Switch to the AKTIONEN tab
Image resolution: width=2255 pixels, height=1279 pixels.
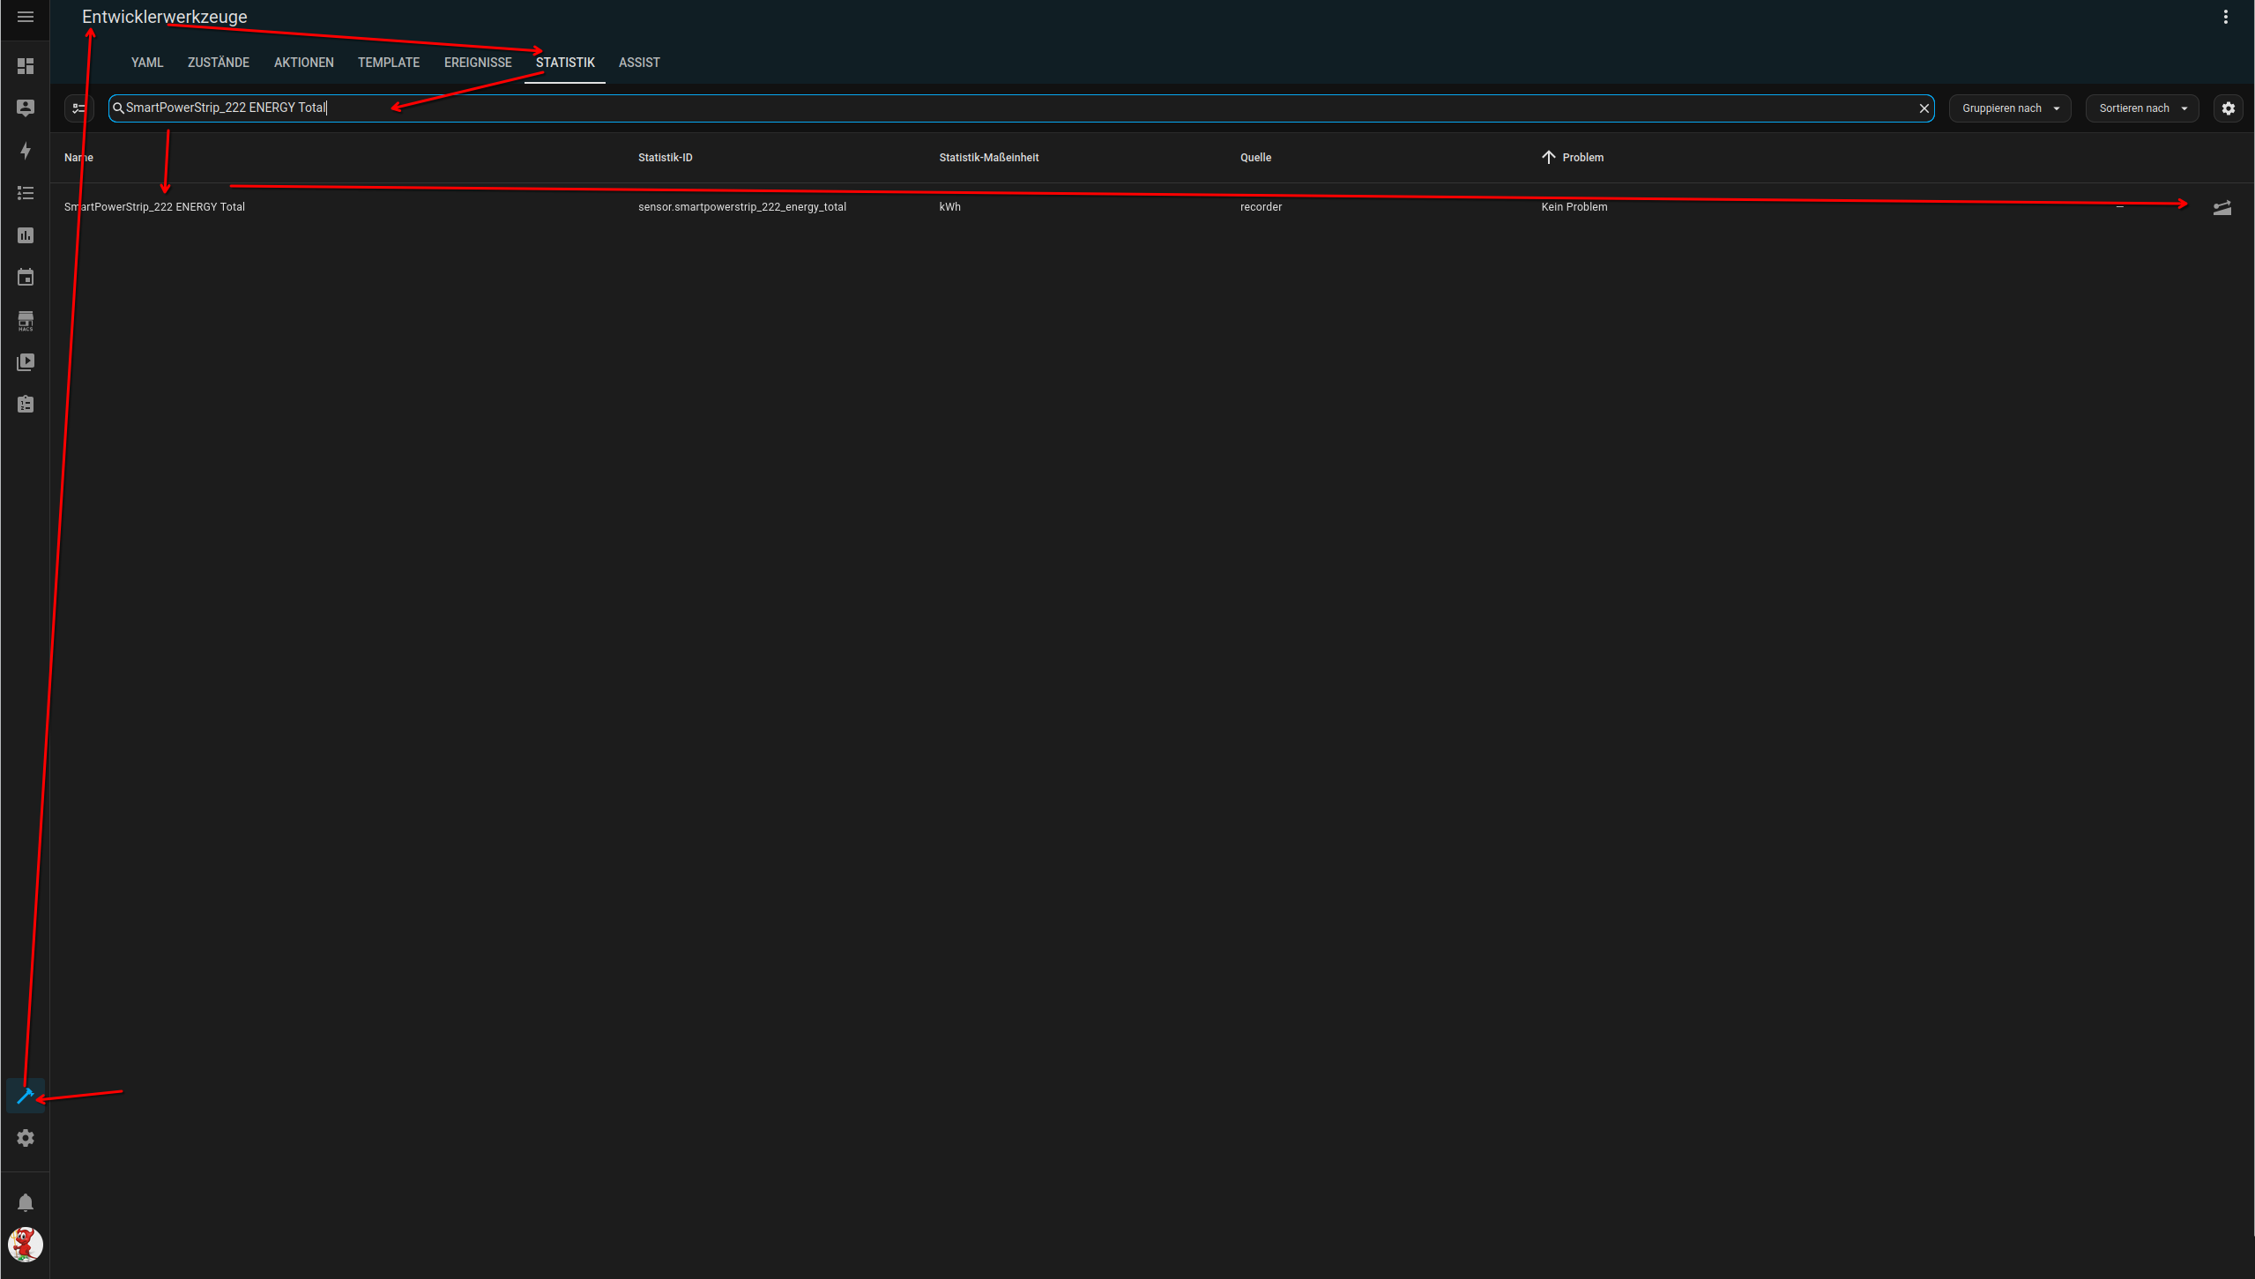[x=304, y=63]
